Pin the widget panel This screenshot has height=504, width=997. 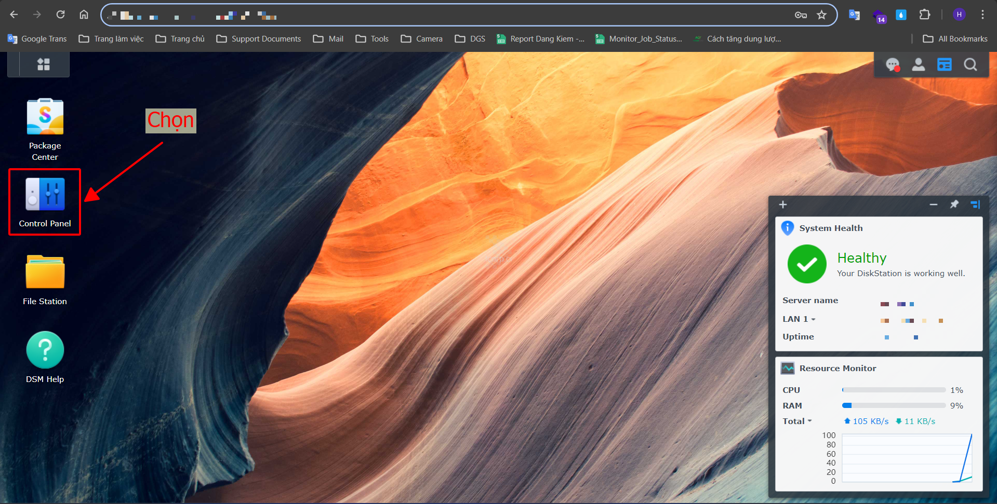(954, 205)
